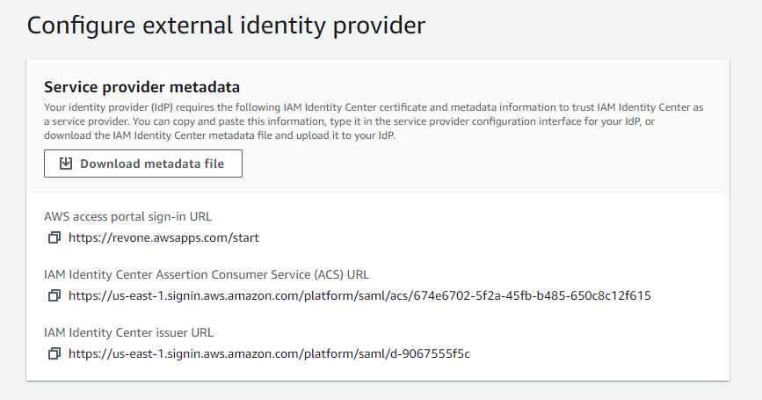This screenshot has height=400, width=762.
Task: Click the /platform/saml/acs/ path segment of the ACS URL
Action: [x=357, y=295]
